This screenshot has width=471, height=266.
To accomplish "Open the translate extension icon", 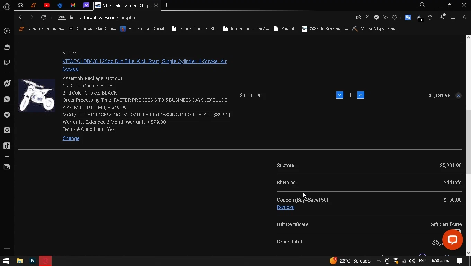I will point(408,17).
